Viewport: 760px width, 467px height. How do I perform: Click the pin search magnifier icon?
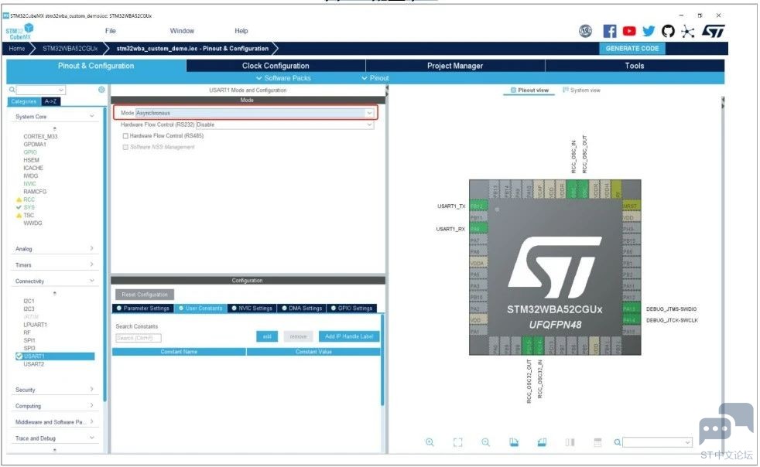coord(617,442)
